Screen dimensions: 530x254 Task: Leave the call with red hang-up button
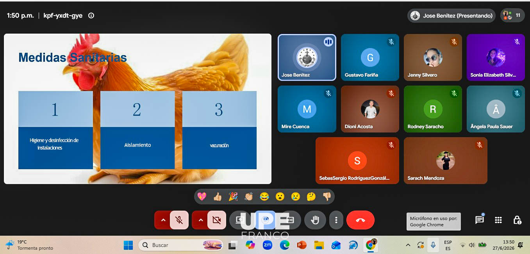360,220
